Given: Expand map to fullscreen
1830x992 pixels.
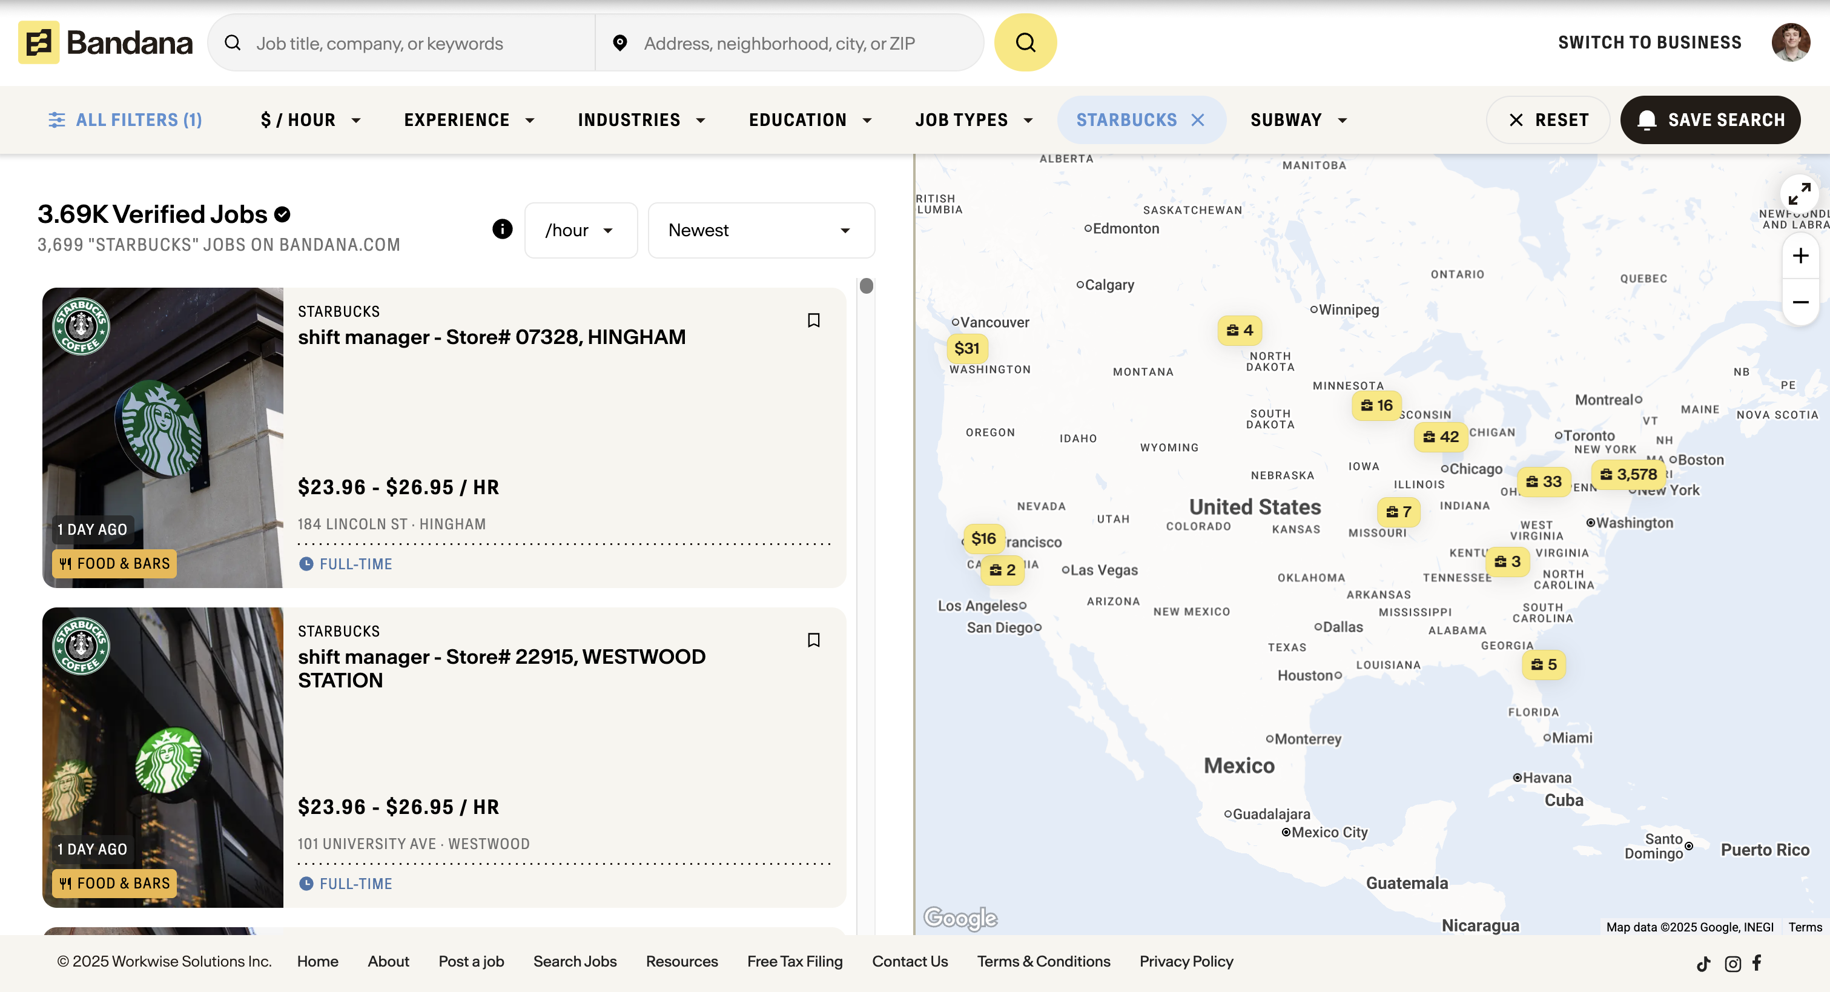Looking at the screenshot, I should pyautogui.click(x=1799, y=193).
